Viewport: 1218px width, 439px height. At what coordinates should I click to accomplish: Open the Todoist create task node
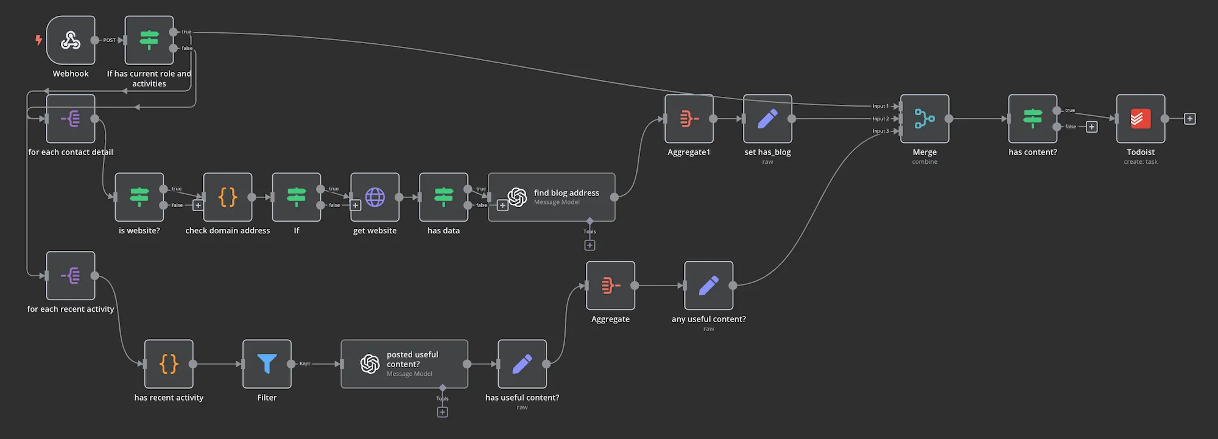[x=1140, y=119]
